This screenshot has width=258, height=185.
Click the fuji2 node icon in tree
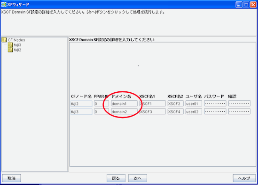[10, 50]
